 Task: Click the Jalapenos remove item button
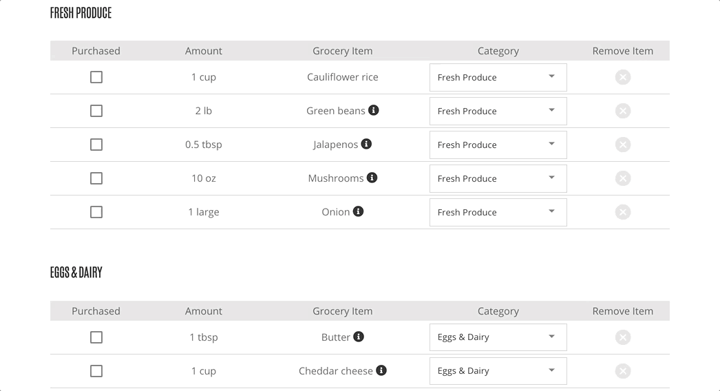622,145
